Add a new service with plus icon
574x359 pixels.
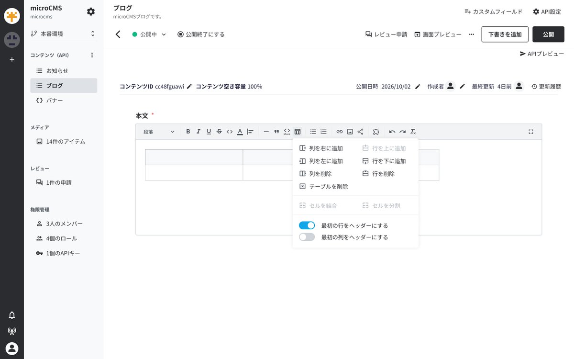[x=12, y=59]
